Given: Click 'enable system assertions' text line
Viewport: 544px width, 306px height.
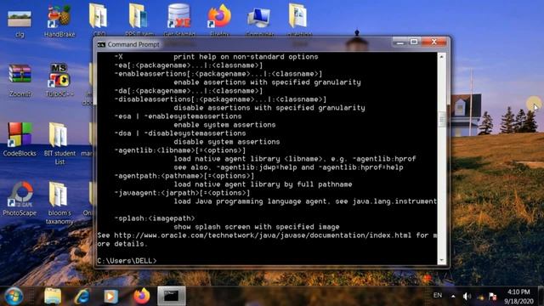Looking at the screenshot, I should [x=224, y=125].
